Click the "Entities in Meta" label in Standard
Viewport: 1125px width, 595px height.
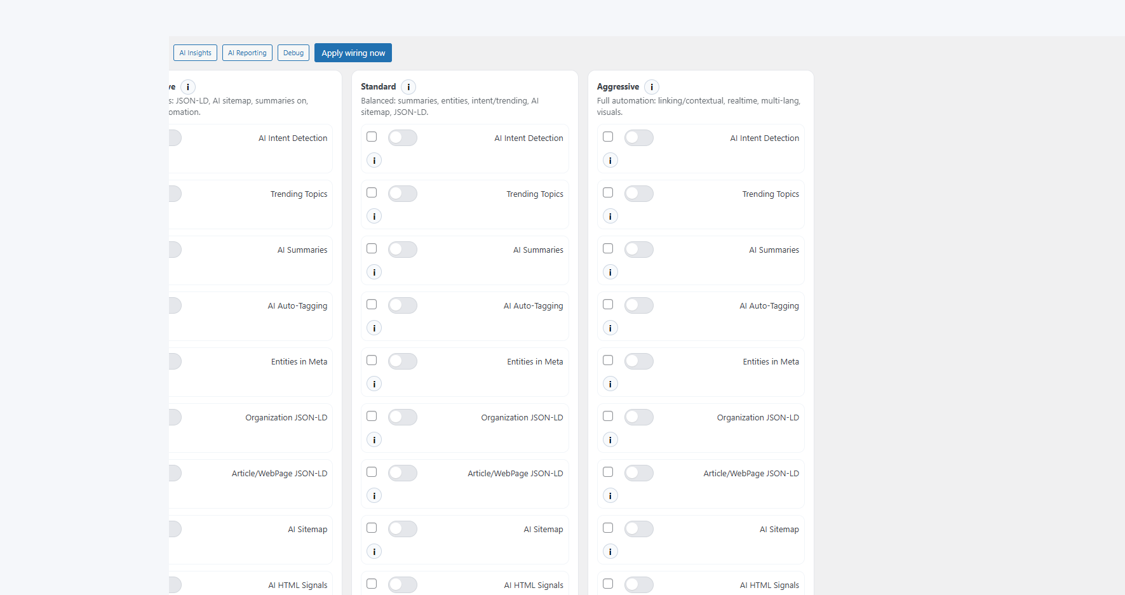click(x=535, y=362)
